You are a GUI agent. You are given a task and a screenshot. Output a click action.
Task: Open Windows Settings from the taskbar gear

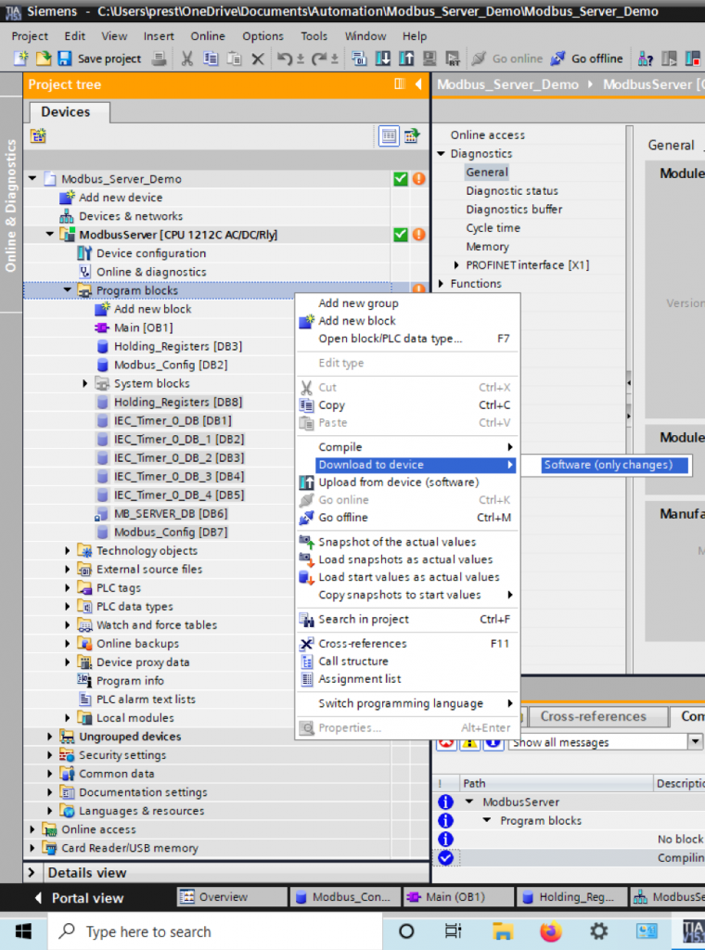598,931
